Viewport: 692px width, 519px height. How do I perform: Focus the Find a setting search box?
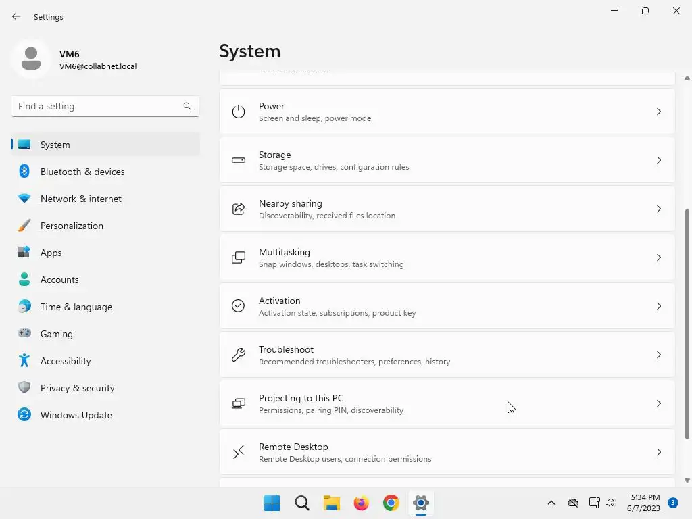[x=105, y=106]
